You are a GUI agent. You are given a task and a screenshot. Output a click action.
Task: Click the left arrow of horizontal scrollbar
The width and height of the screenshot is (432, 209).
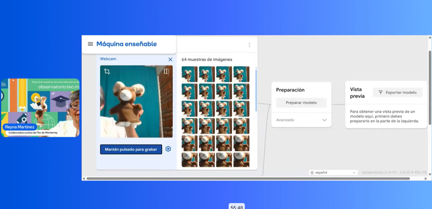(84, 178)
